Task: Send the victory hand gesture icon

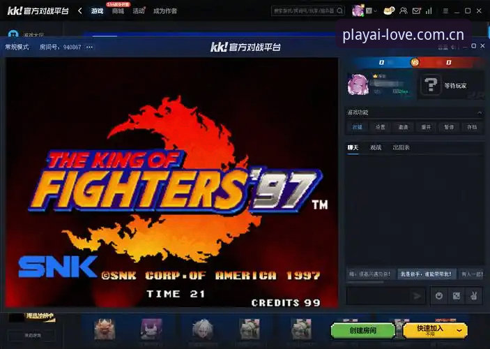Action: [x=474, y=296]
